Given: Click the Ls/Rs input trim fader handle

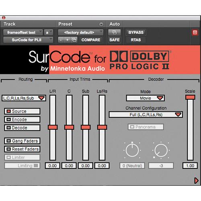Looking at the screenshot, I should tap(102, 127).
